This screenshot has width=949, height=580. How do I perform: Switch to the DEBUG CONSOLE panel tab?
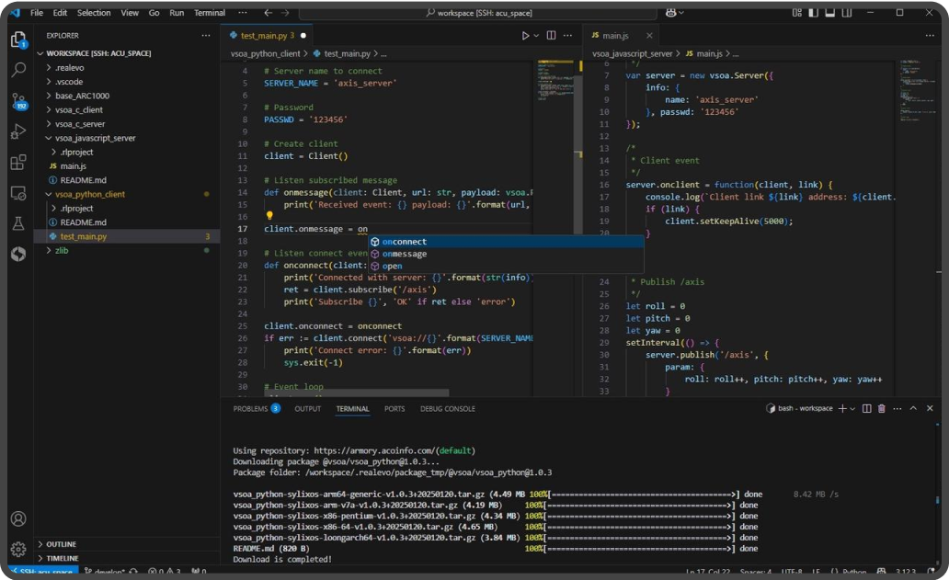click(x=448, y=409)
